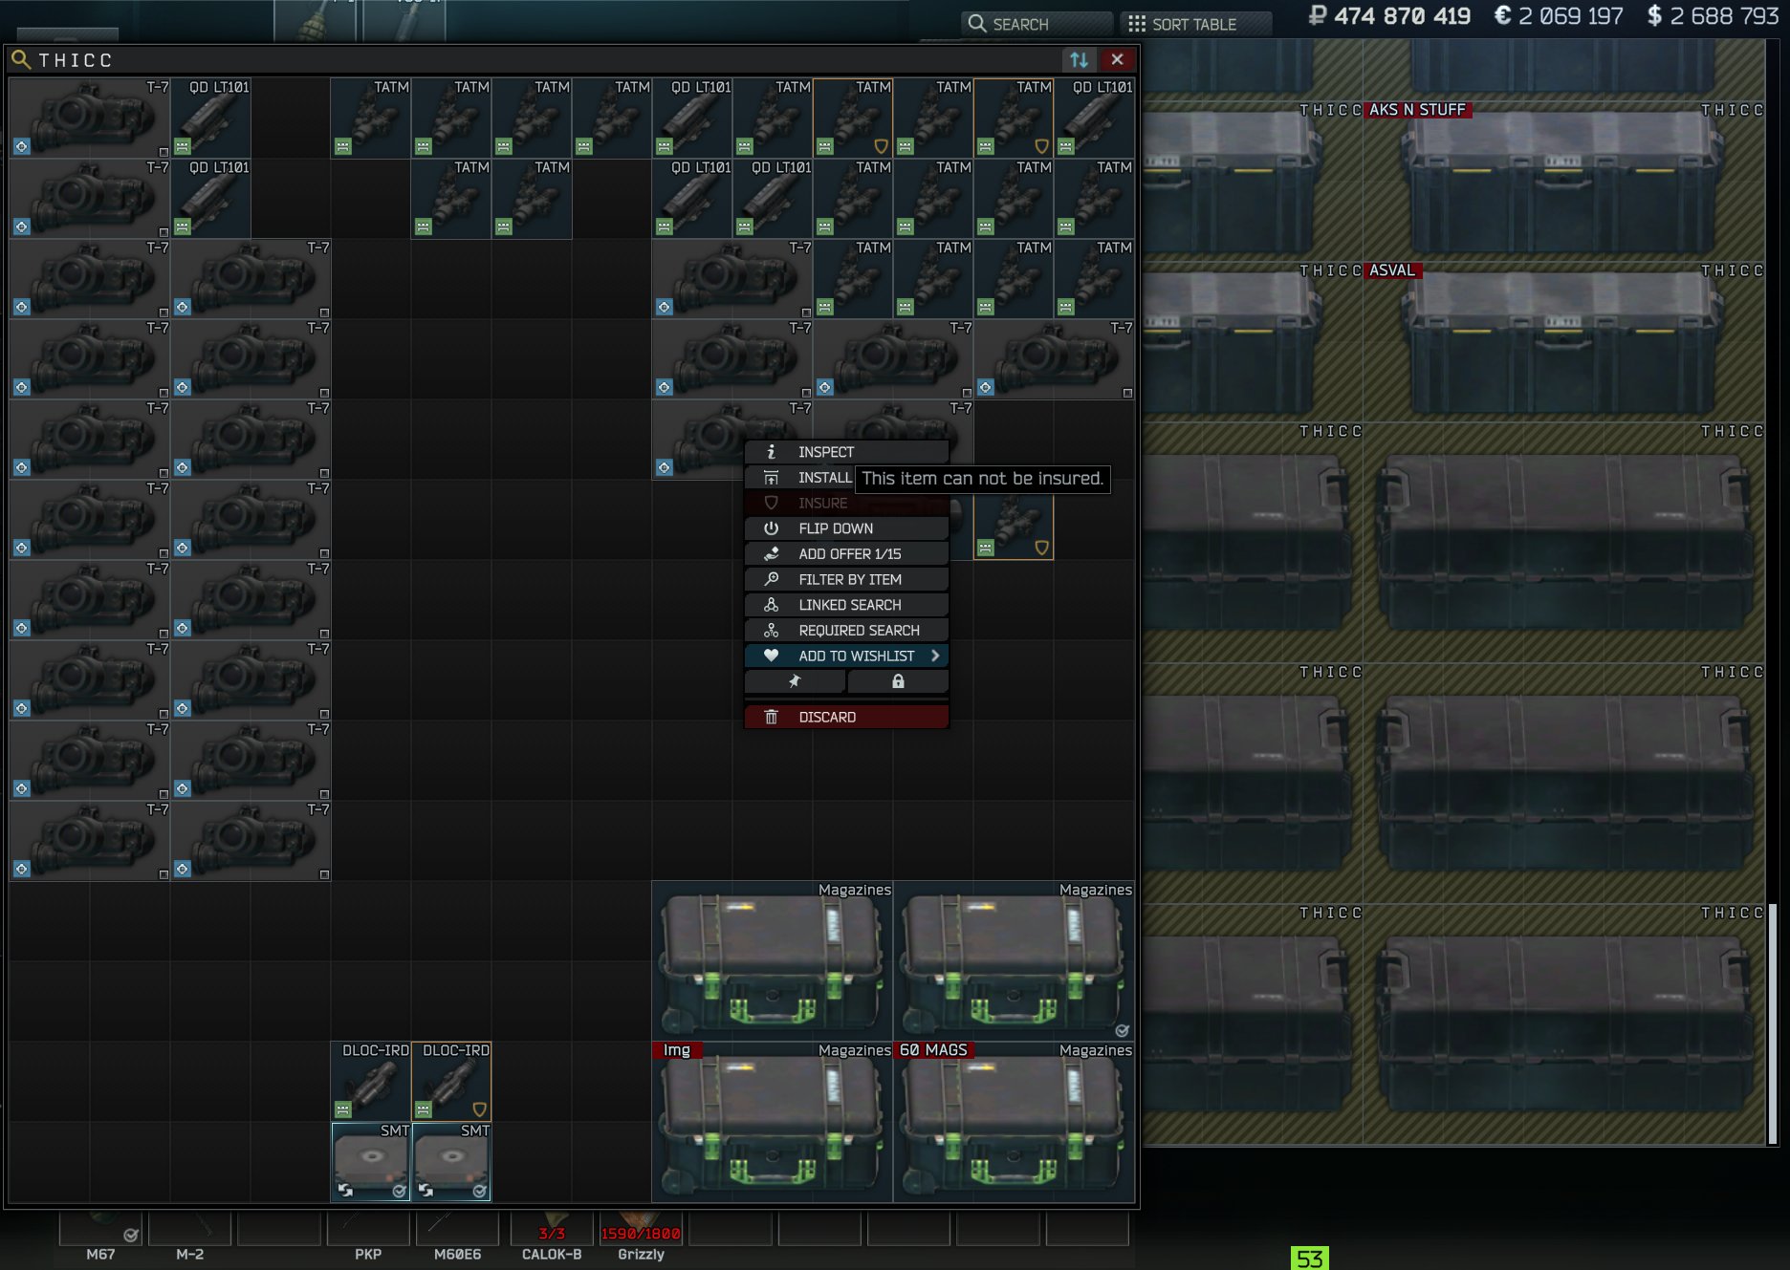This screenshot has width=1790, height=1270.
Task: Close the THICC container window
Action: pos(1117,59)
